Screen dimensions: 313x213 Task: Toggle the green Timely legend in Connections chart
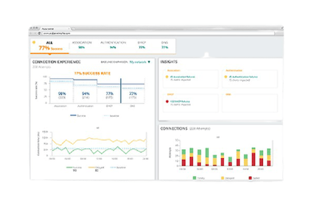197,177
